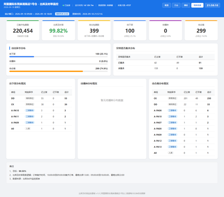Click the 已上架 header in 异常是否集齐 table
224x197 pixels.
coord(157,57)
